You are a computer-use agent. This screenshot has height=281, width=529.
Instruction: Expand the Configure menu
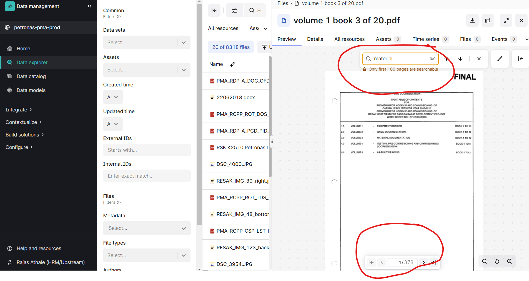pyautogui.click(x=19, y=147)
